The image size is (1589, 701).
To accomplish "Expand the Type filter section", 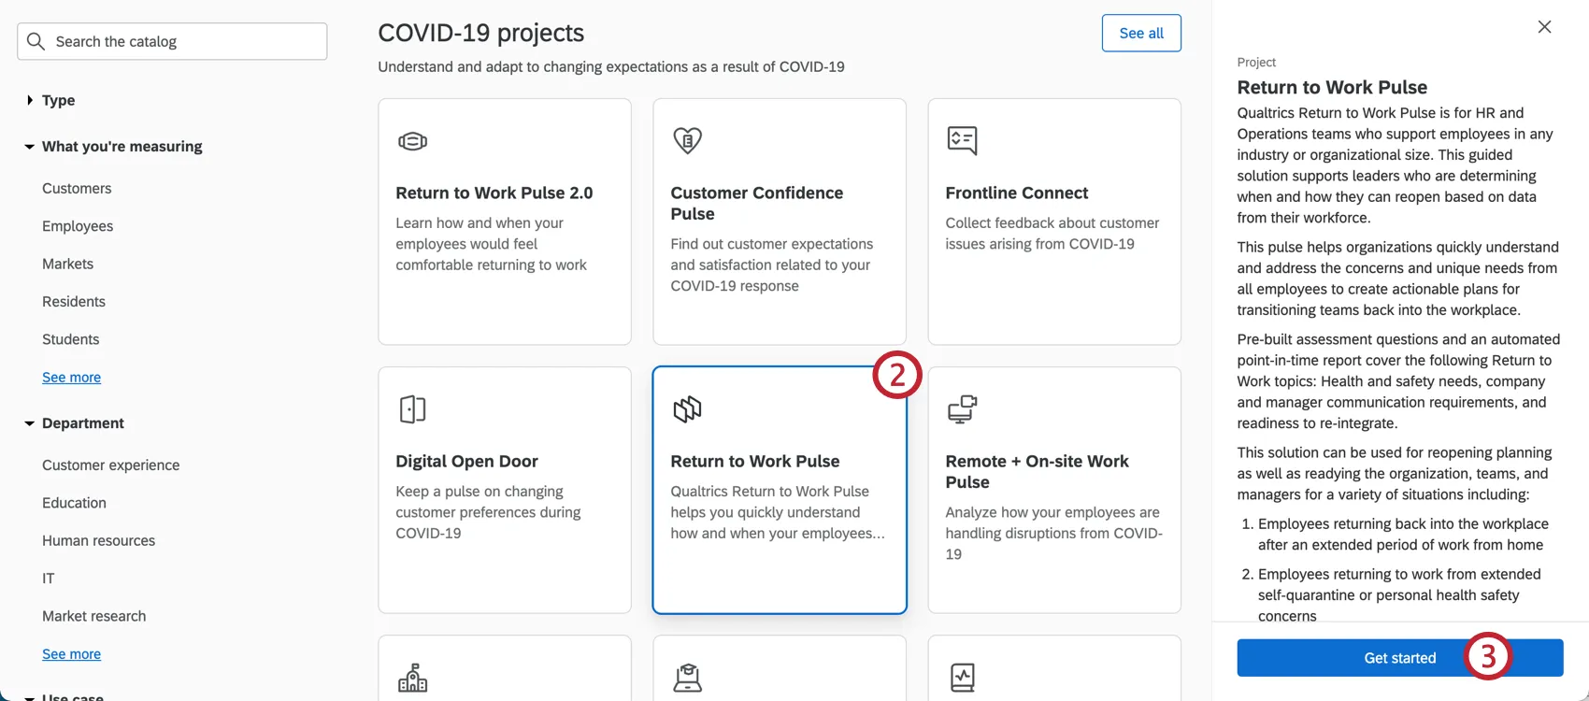I will click(30, 100).
